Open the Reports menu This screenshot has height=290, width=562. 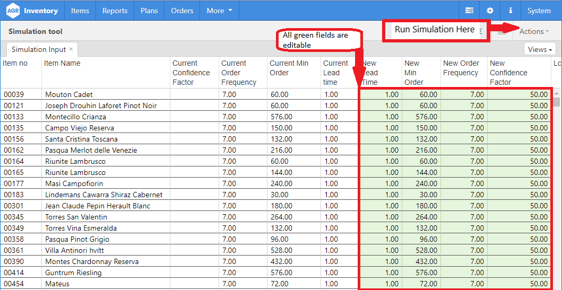click(x=115, y=11)
